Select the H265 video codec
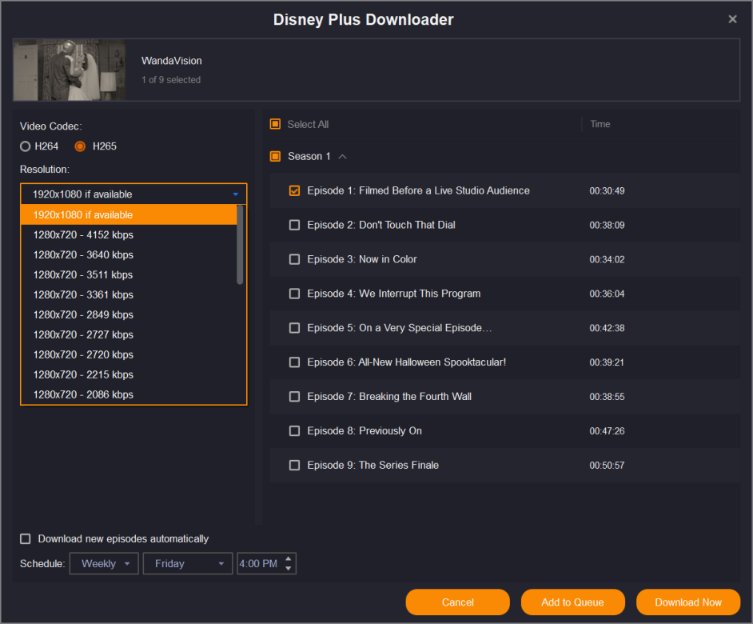Viewport: 753px width, 624px height. click(80, 146)
